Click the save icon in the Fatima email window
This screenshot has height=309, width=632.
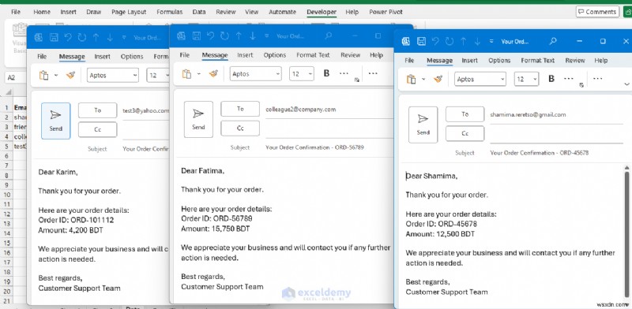(x=196, y=35)
